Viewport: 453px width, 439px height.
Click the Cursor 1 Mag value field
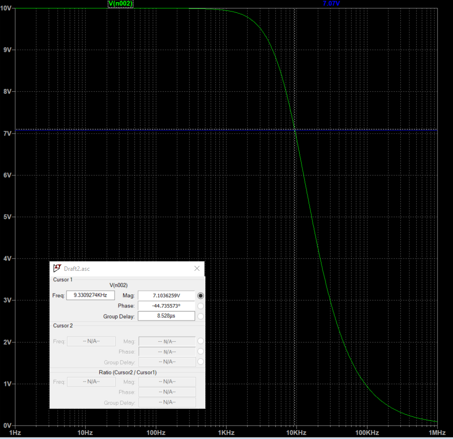click(x=166, y=296)
